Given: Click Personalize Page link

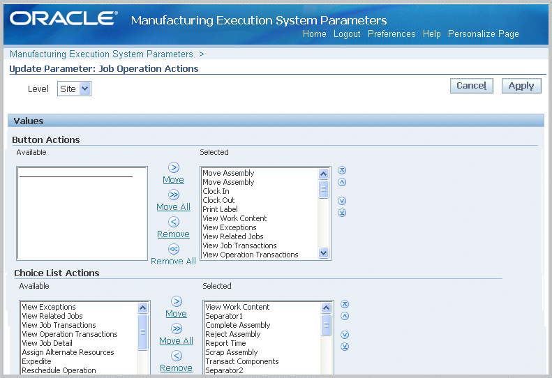Looking at the screenshot, I should (x=484, y=33).
